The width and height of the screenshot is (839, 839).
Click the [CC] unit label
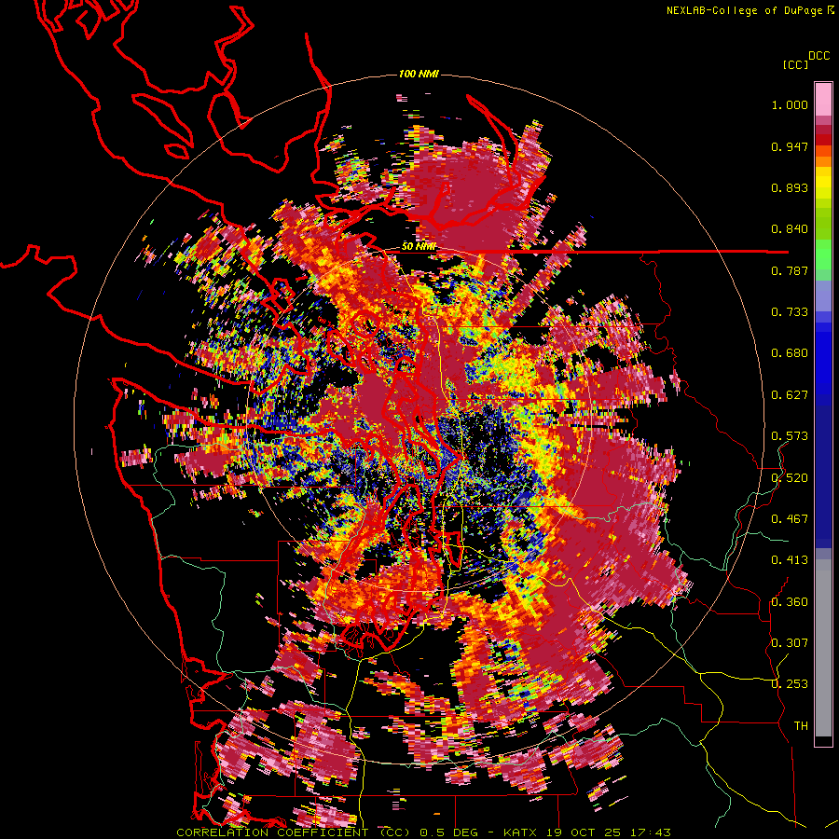pyautogui.click(x=795, y=64)
